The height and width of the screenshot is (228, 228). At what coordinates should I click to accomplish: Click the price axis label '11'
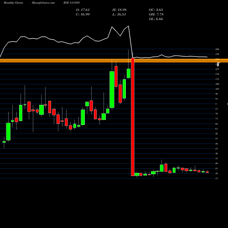coord(217,178)
